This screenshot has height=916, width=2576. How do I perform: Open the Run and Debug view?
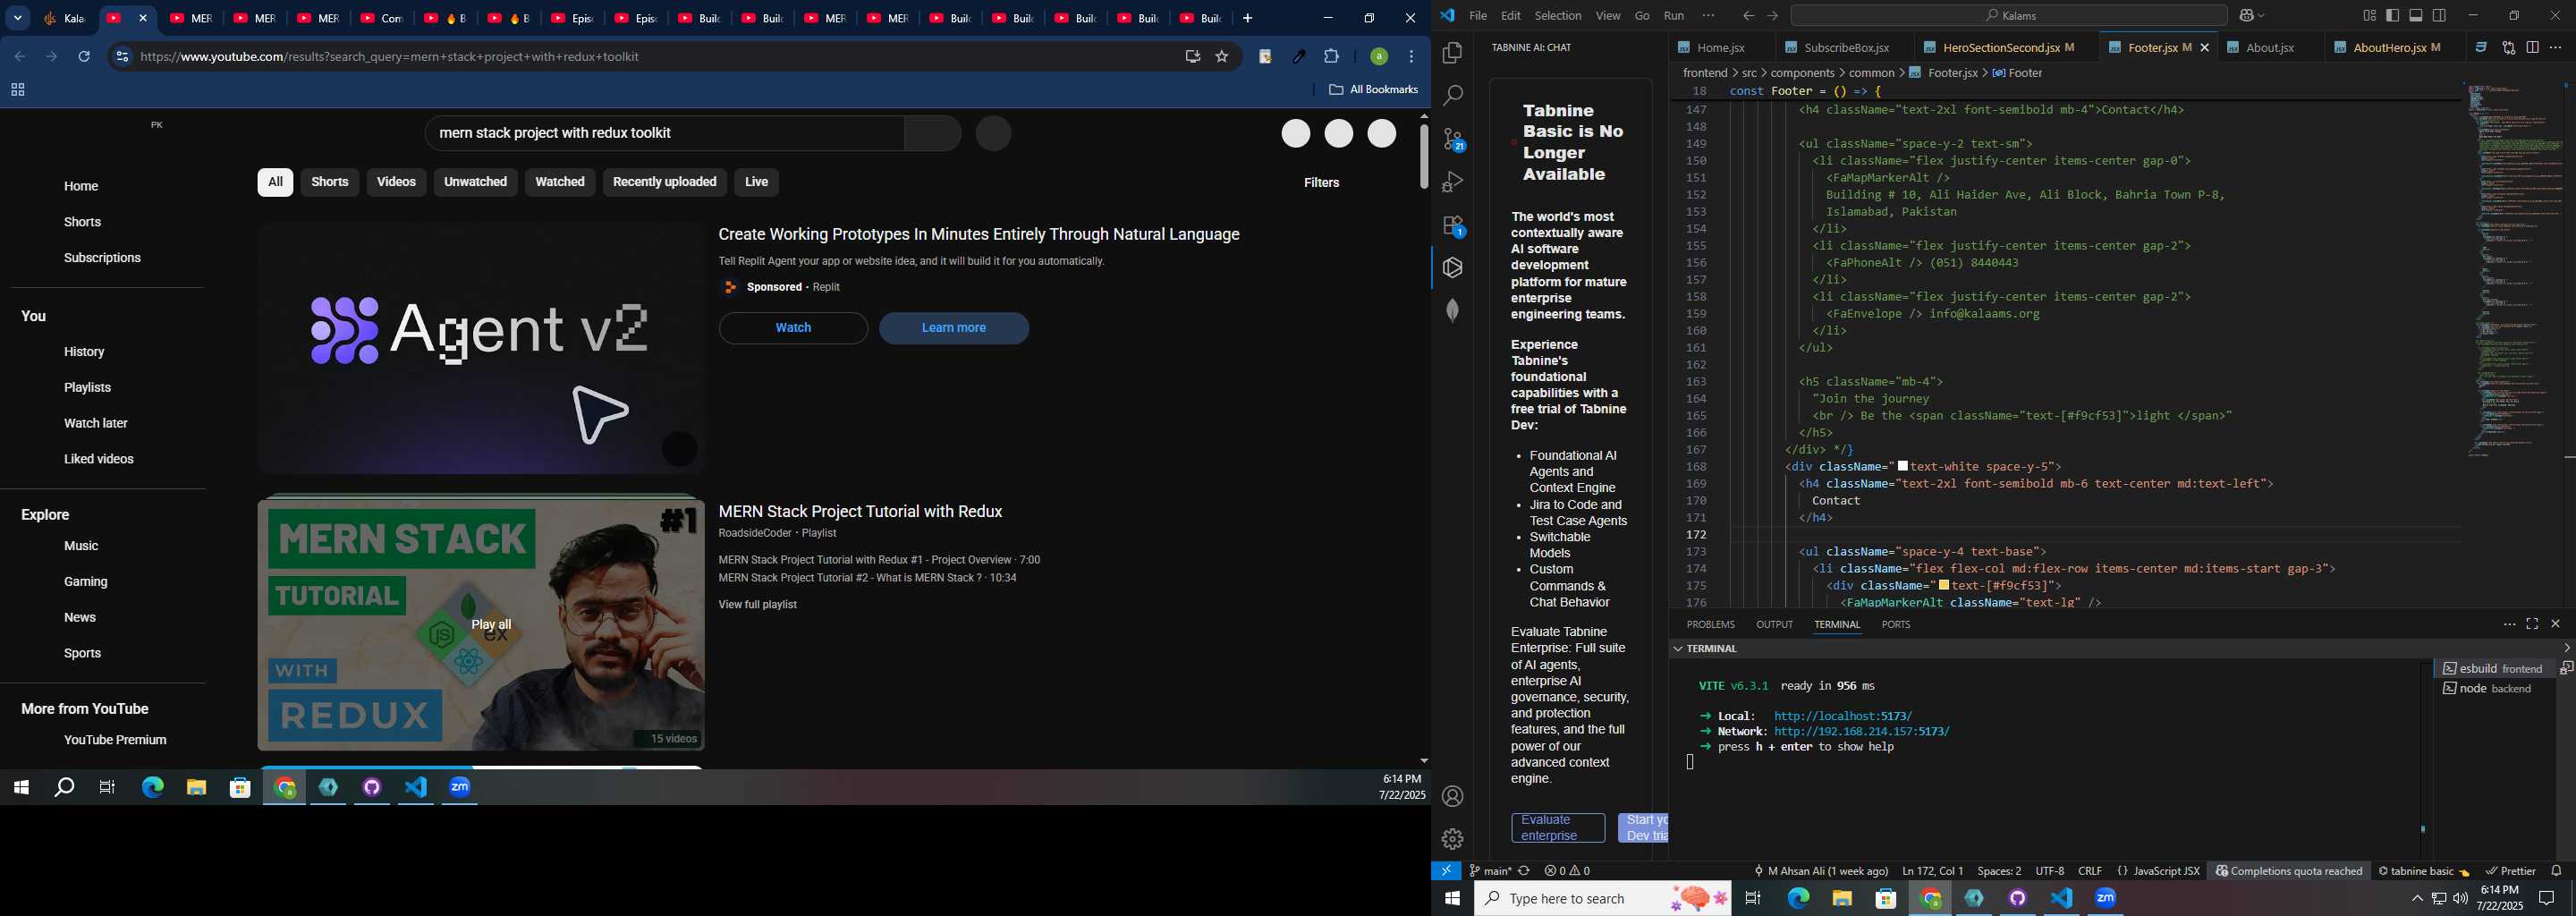click(x=1453, y=182)
